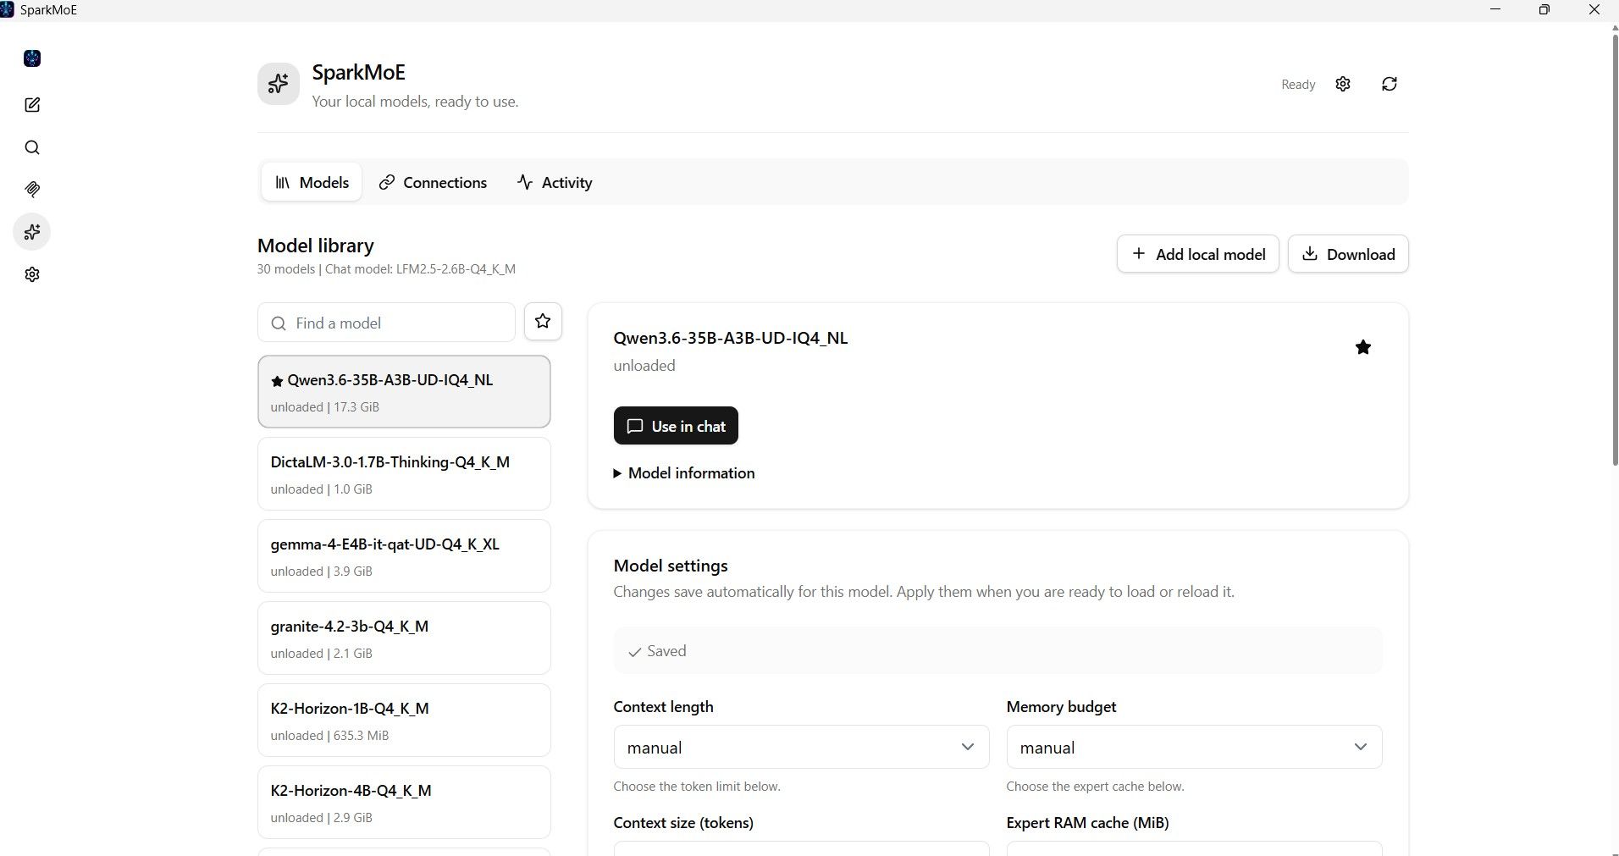The image size is (1619, 856).
Task: Select the gemma-4-E4B-it-qat-UD-Q4_K_XL model
Action: [x=404, y=556]
